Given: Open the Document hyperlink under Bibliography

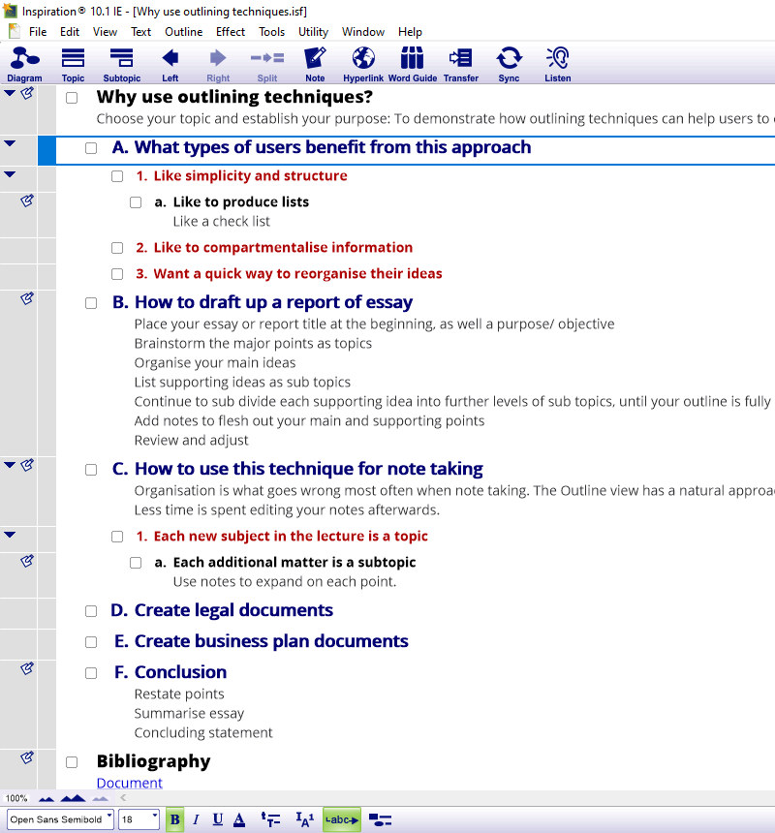Looking at the screenshot, I should click(130, 783).
